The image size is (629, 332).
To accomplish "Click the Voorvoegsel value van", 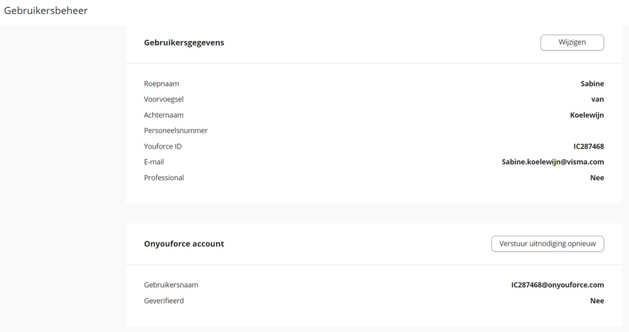I will [598, 100].
